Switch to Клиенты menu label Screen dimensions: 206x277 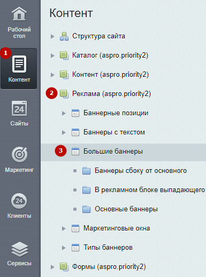pos(19,216)
